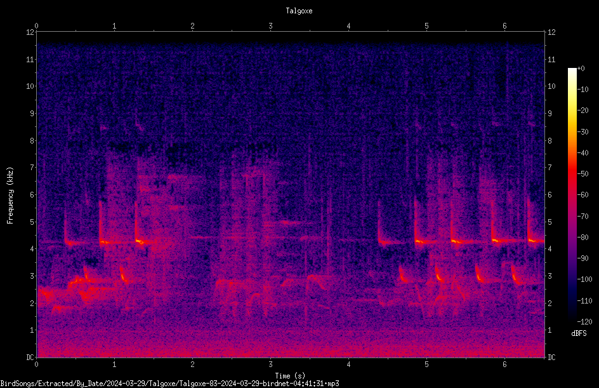Click the 12 kHz label on left axis
Image resolution: width=599 pixels, height=388 pixels.
coord(30,32)
